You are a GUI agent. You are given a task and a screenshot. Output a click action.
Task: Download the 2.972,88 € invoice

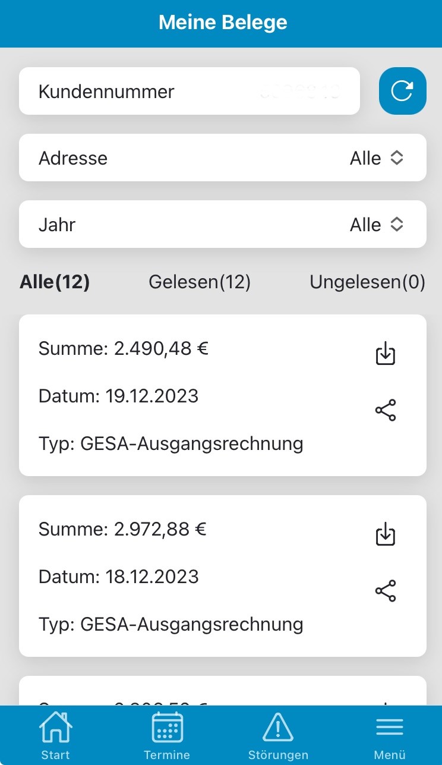pos(386,534)
